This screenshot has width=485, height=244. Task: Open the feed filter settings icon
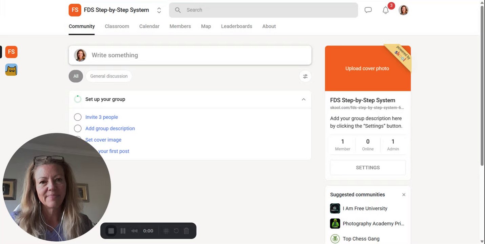305,76
